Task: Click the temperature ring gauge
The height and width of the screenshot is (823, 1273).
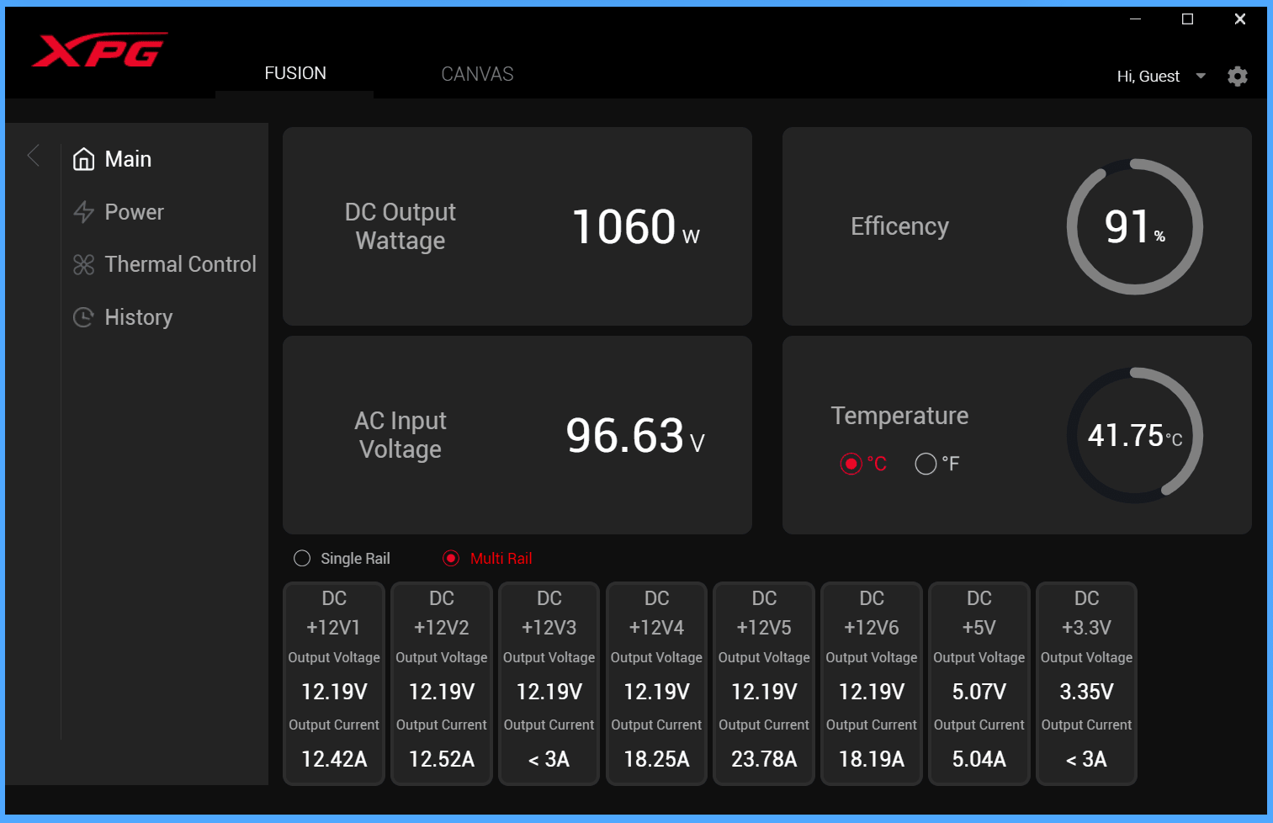Action: click(1134, 436)
